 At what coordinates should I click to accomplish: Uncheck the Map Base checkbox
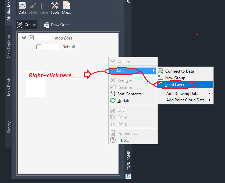point(31,38)
